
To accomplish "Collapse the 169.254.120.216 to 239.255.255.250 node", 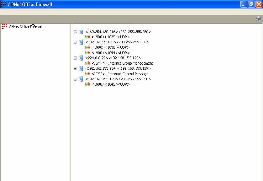I will coord(75,32).
